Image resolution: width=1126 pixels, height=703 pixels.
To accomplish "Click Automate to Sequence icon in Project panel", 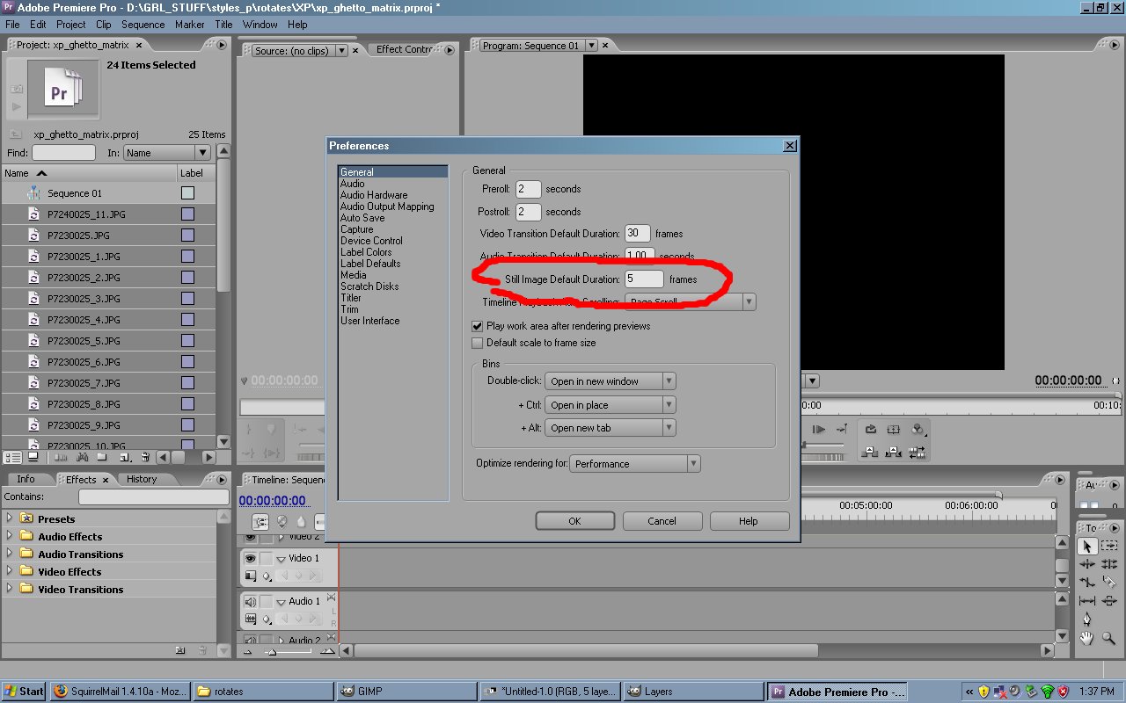I will [x=61, y=457].
